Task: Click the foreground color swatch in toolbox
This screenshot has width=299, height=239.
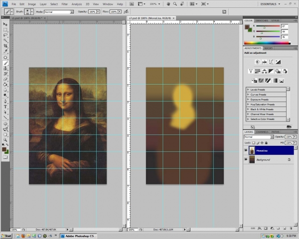Action: click(4, 149)
